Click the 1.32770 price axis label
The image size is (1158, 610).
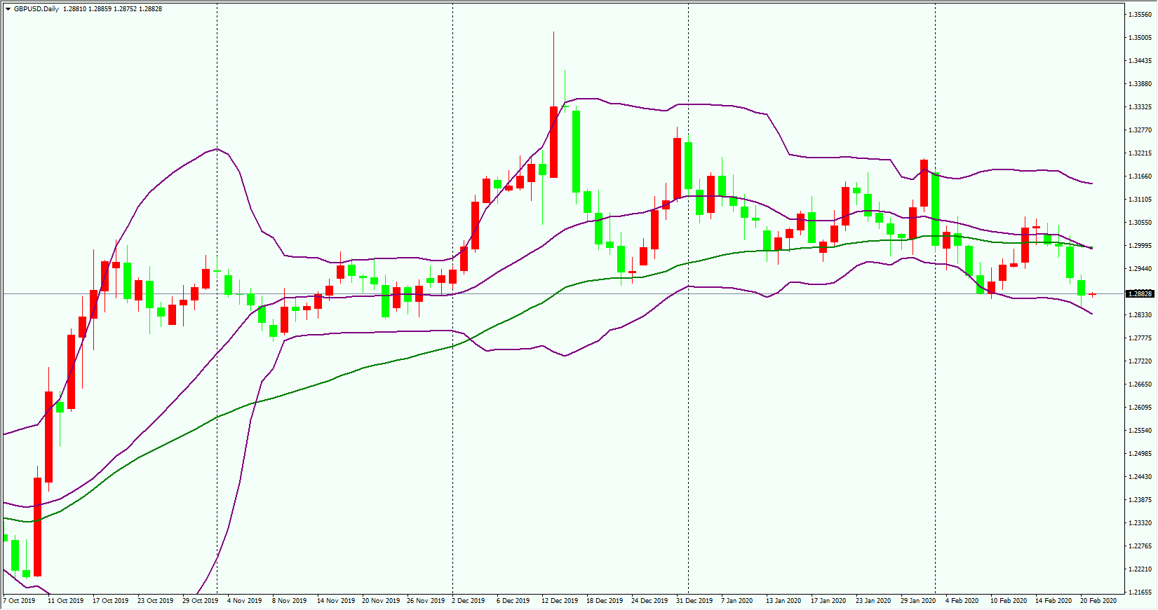[x=1140, y=130]
